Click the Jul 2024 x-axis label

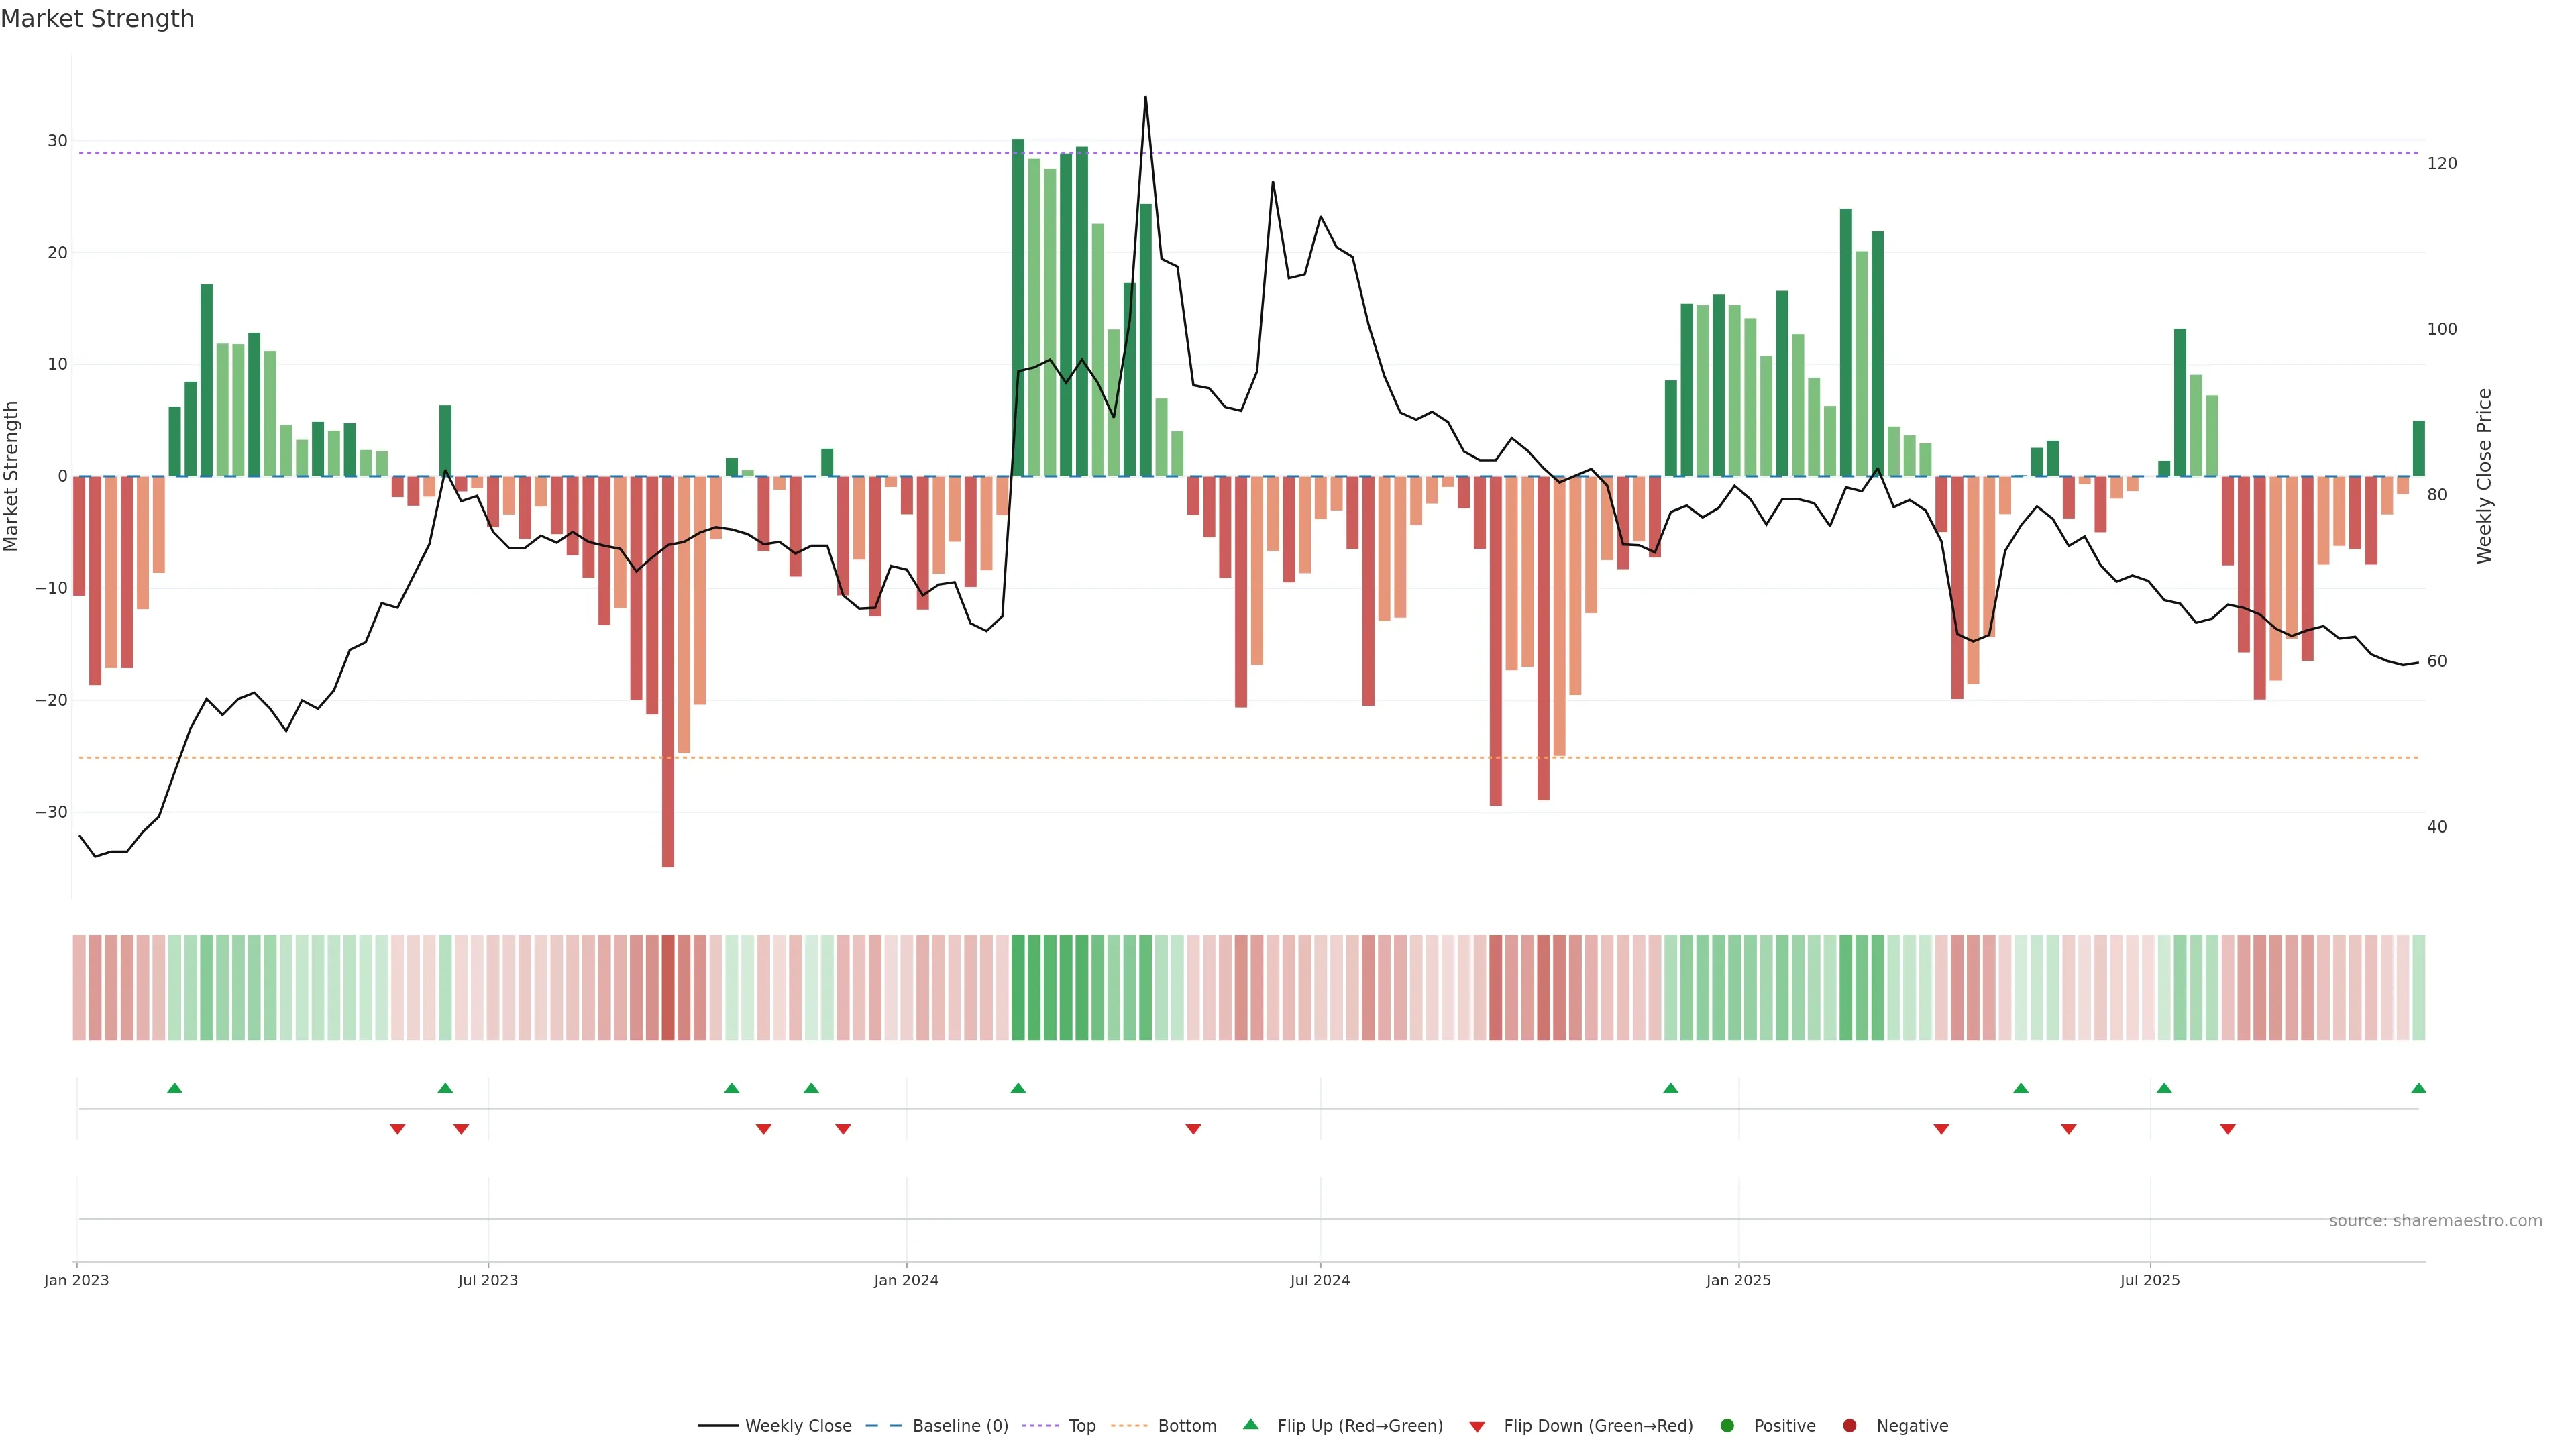1319,1280
